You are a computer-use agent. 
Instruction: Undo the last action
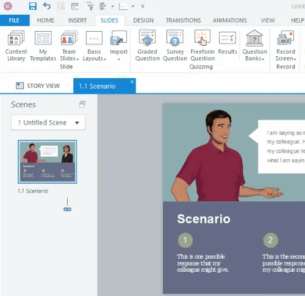pyautogui.click(x=47, y=6)
